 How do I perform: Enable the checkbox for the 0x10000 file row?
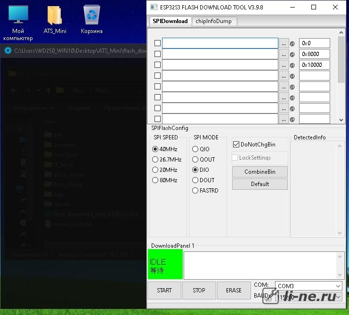(157, 65)
